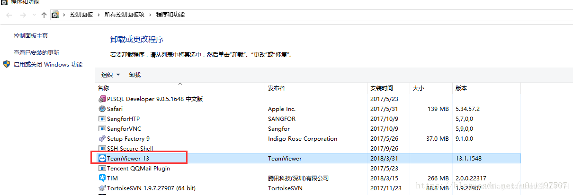Click publisher Indigo Rose Corporation

[x=303, y=139]
